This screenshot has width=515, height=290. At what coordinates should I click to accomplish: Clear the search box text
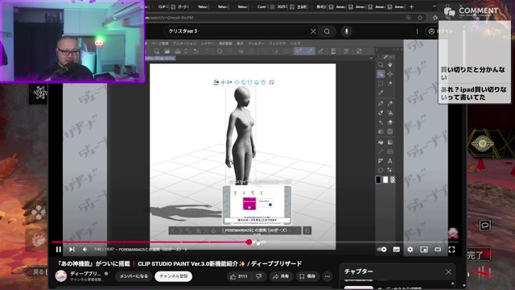click(313, 31)
